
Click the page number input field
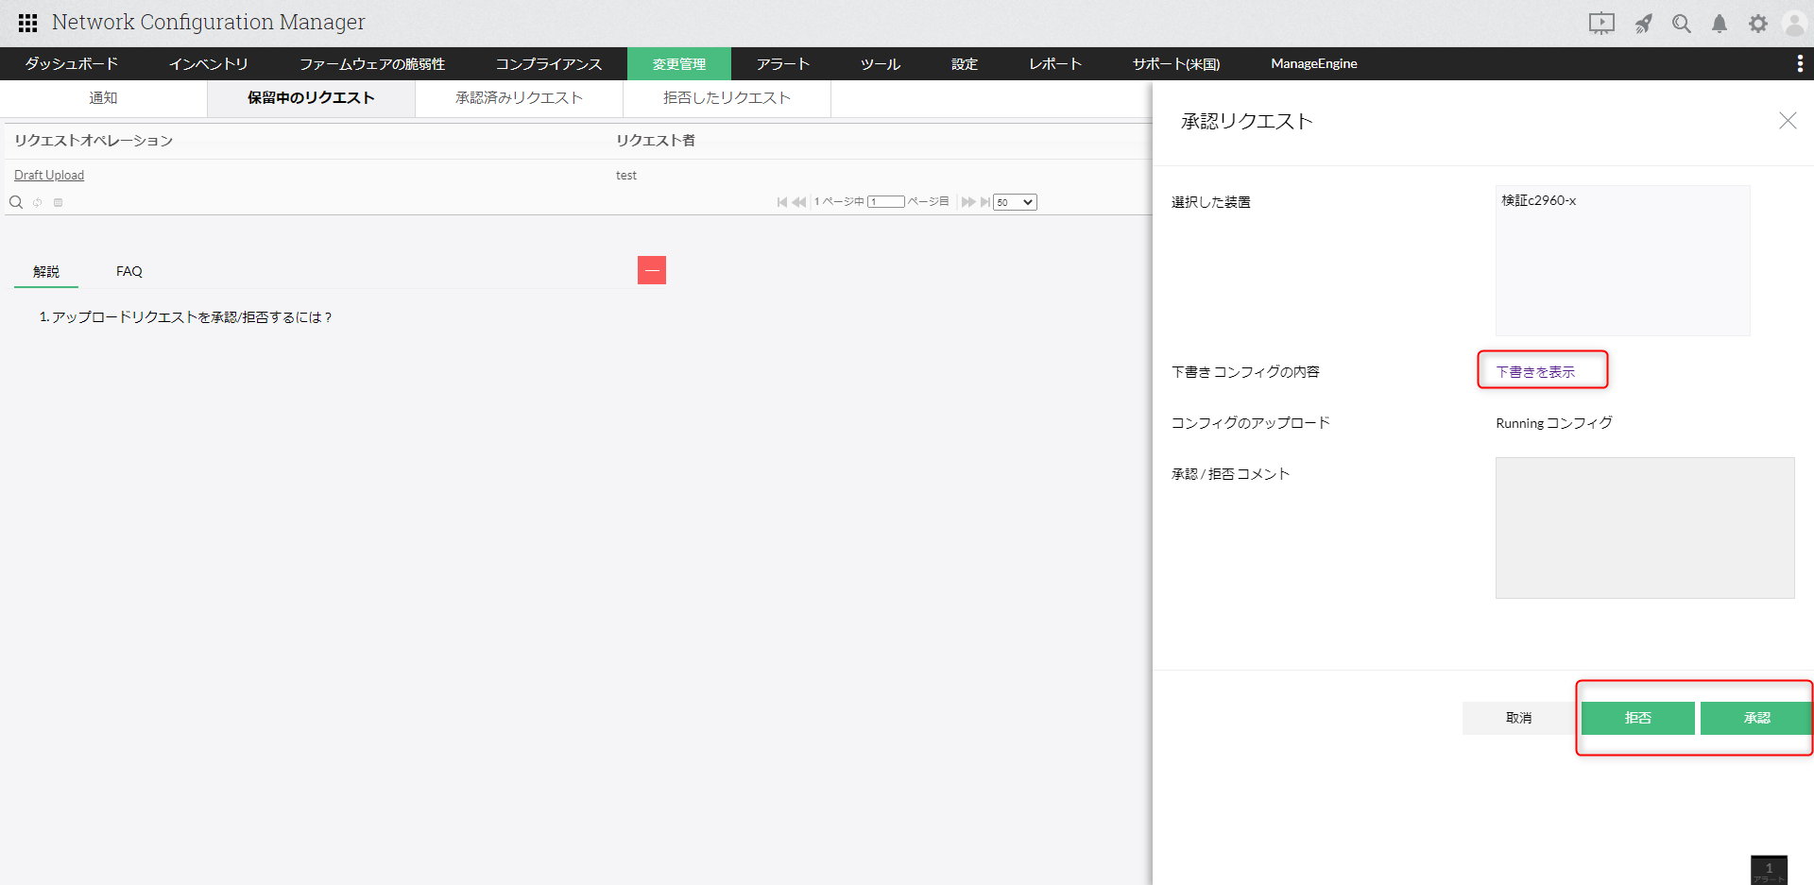[x=886, y=202]
